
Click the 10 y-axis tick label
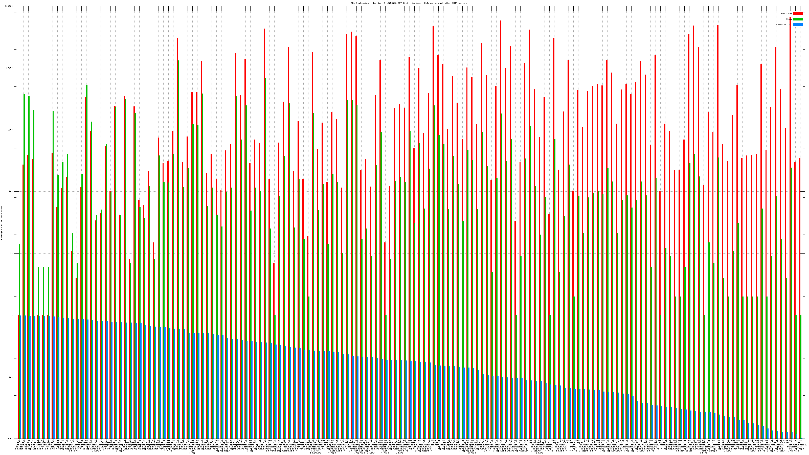12,253
